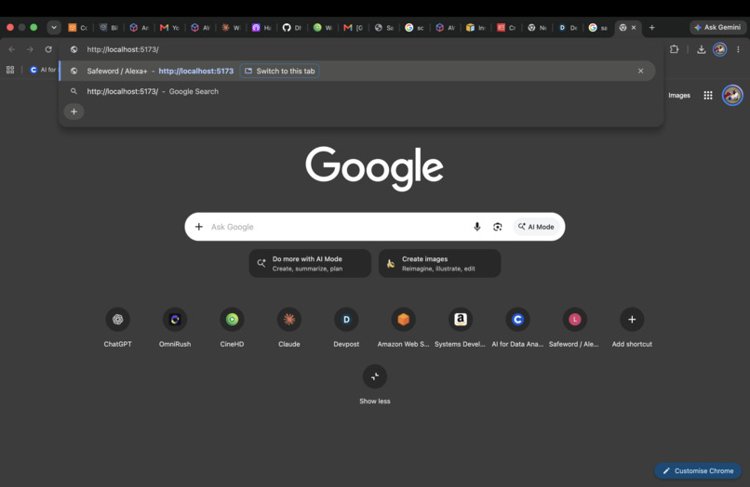750x487 pixels.
Task: Search by image with Google Lens
Action: (x=498, y=227)
